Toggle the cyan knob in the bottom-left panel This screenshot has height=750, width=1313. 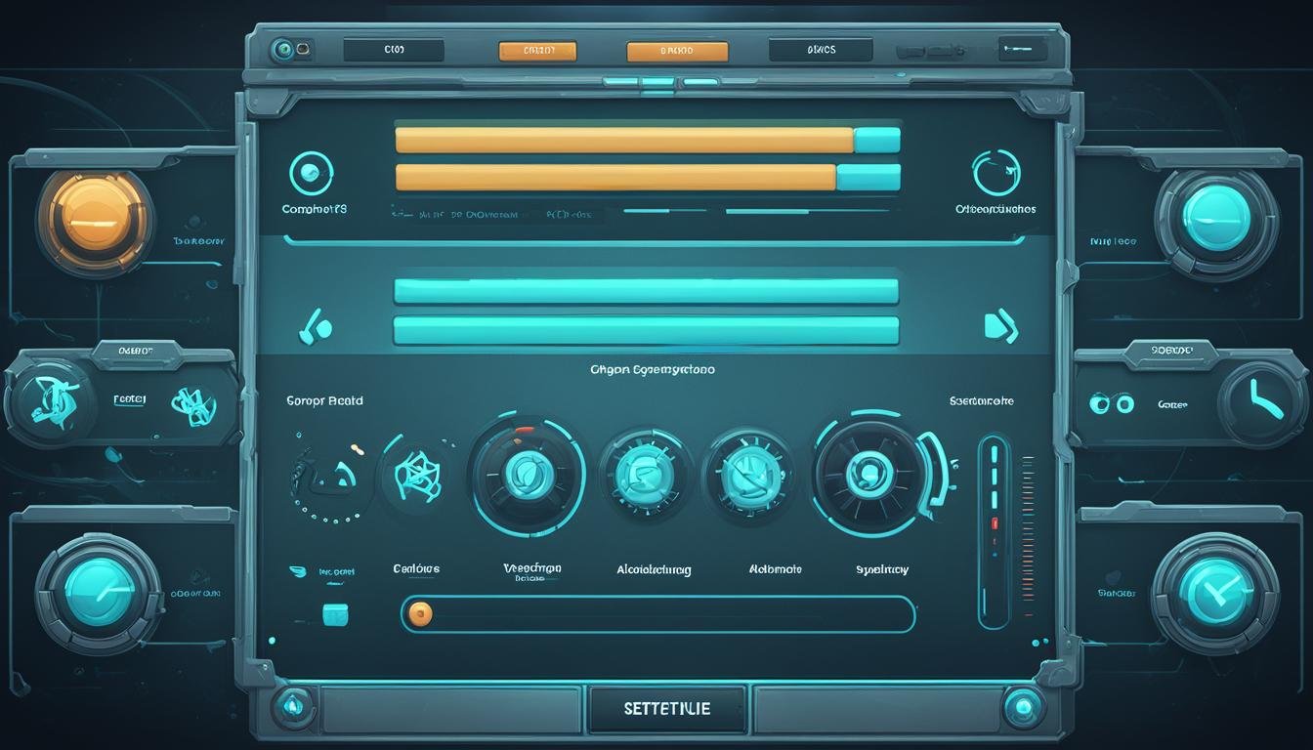(x=99, y=593)
